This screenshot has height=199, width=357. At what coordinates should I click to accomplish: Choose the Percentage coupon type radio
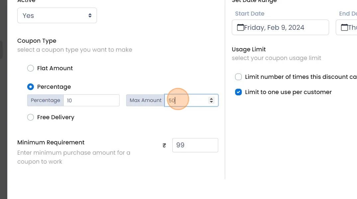(x=31, y=87)
